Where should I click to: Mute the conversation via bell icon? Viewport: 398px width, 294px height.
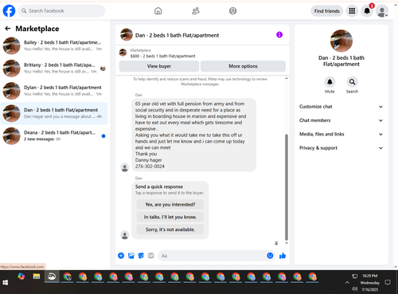point(330,82)
